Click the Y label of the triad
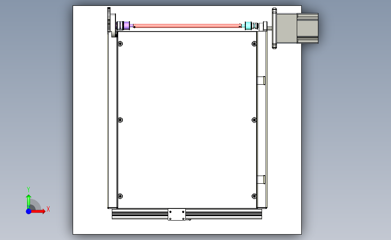The height and width of the screenshot is (240, 391). 28,190
